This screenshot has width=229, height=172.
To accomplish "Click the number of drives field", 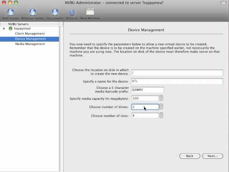I will (x=145, y=107).
